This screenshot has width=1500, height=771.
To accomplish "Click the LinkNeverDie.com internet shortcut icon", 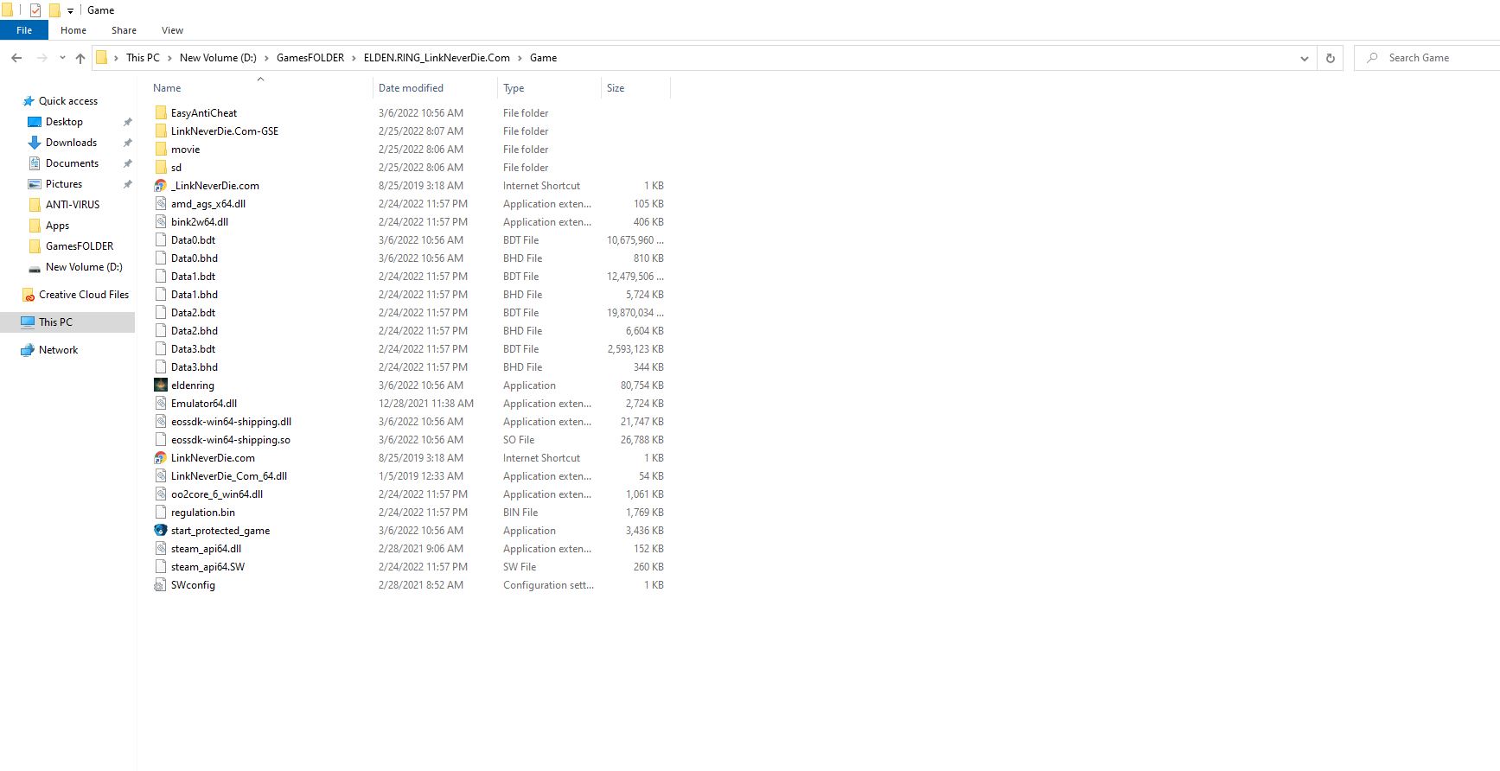I will click(161, 458).
